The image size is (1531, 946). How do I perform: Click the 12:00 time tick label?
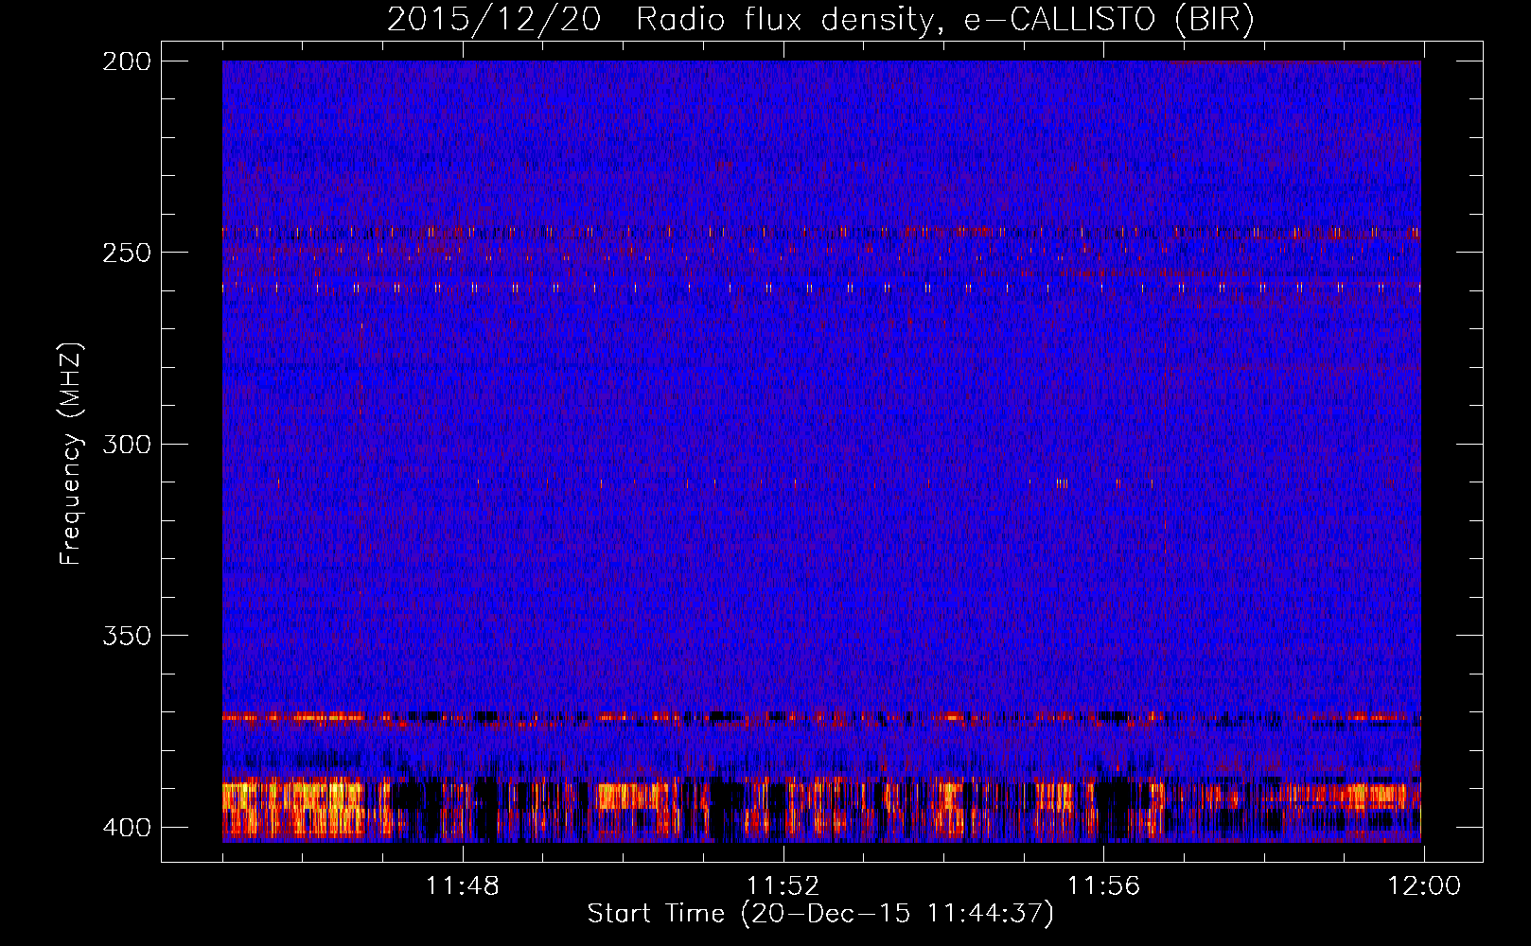(x=1424, y=886)
